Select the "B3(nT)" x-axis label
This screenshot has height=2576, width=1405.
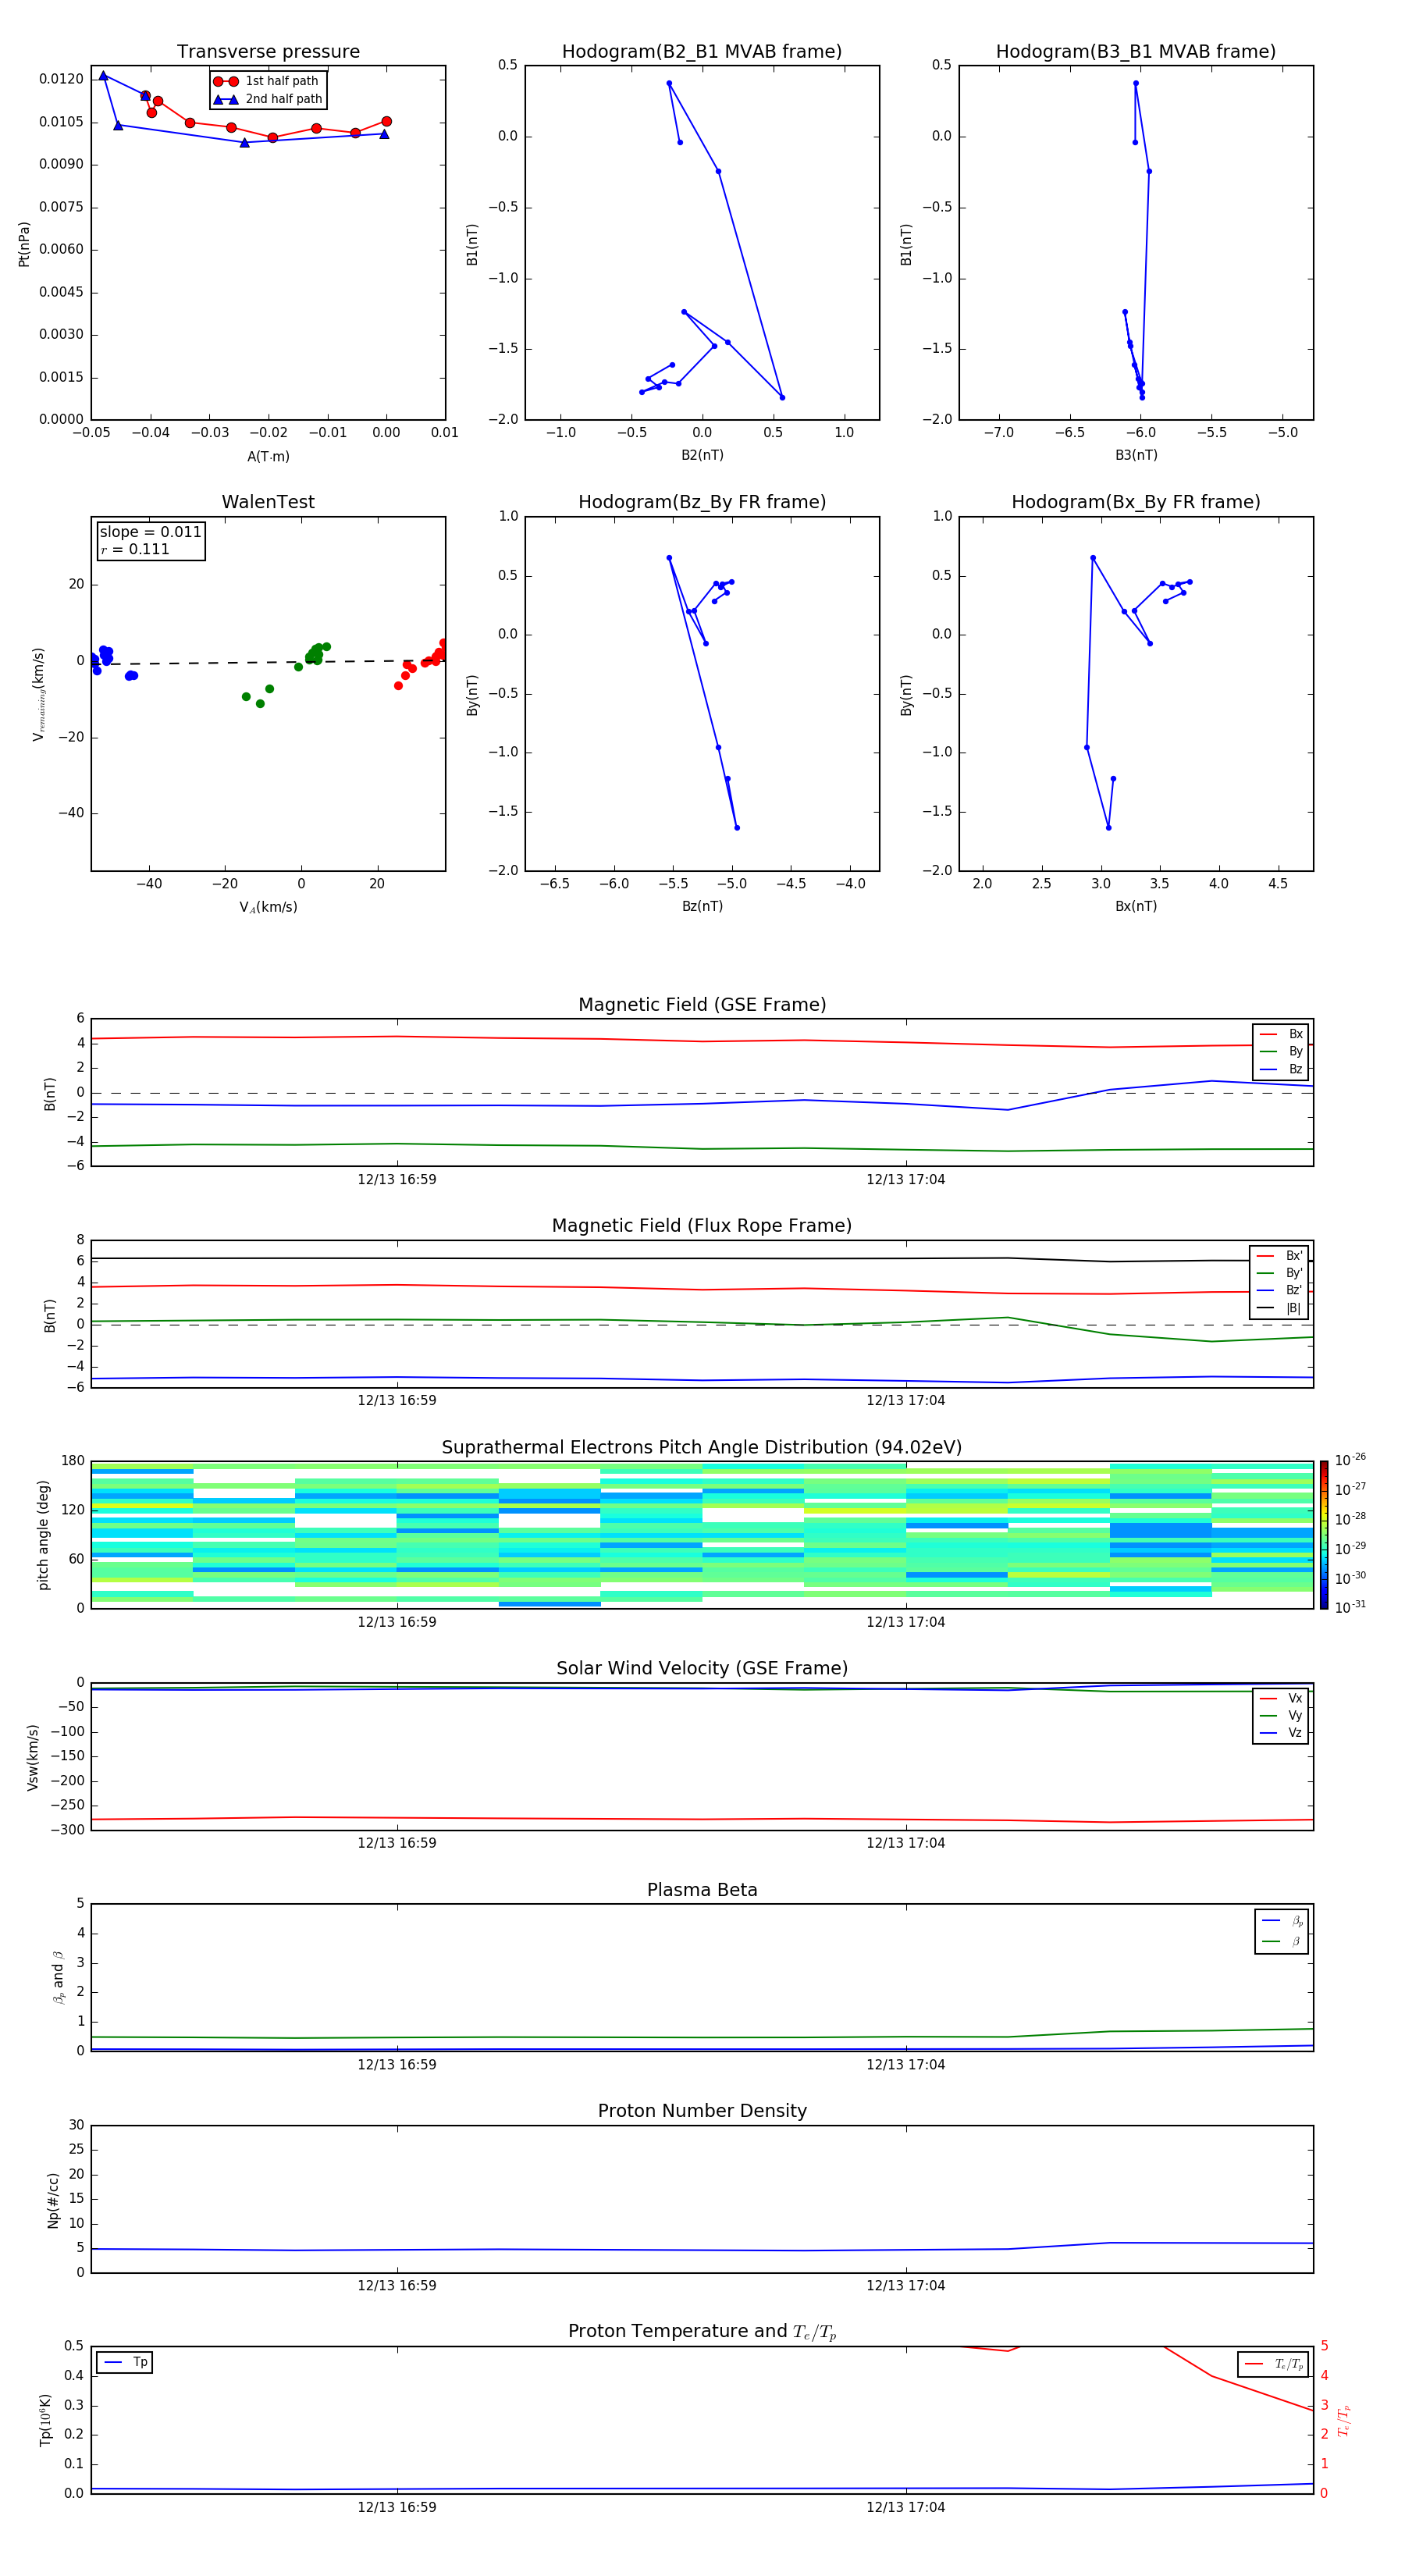click(x=1136, y=455)
